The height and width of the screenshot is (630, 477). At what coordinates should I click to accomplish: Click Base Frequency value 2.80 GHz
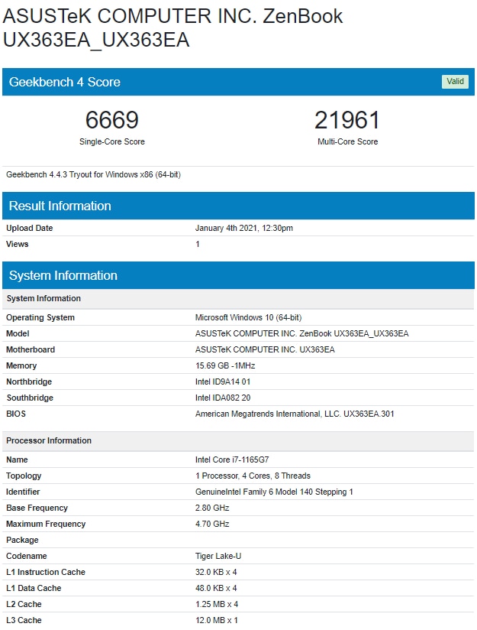coord(212,508)
